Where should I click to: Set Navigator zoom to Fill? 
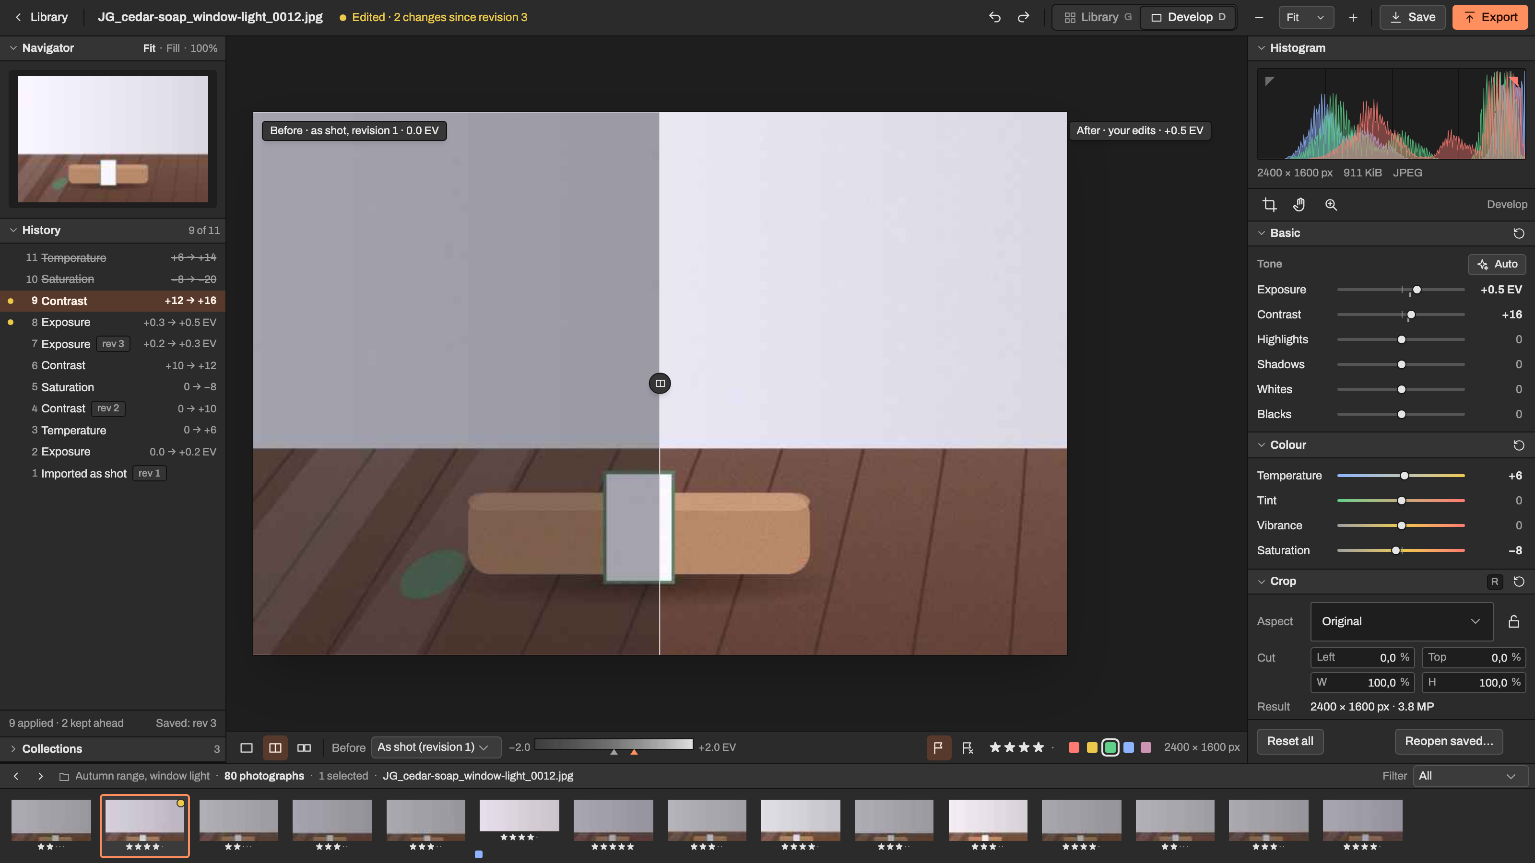tap(173, 48)
